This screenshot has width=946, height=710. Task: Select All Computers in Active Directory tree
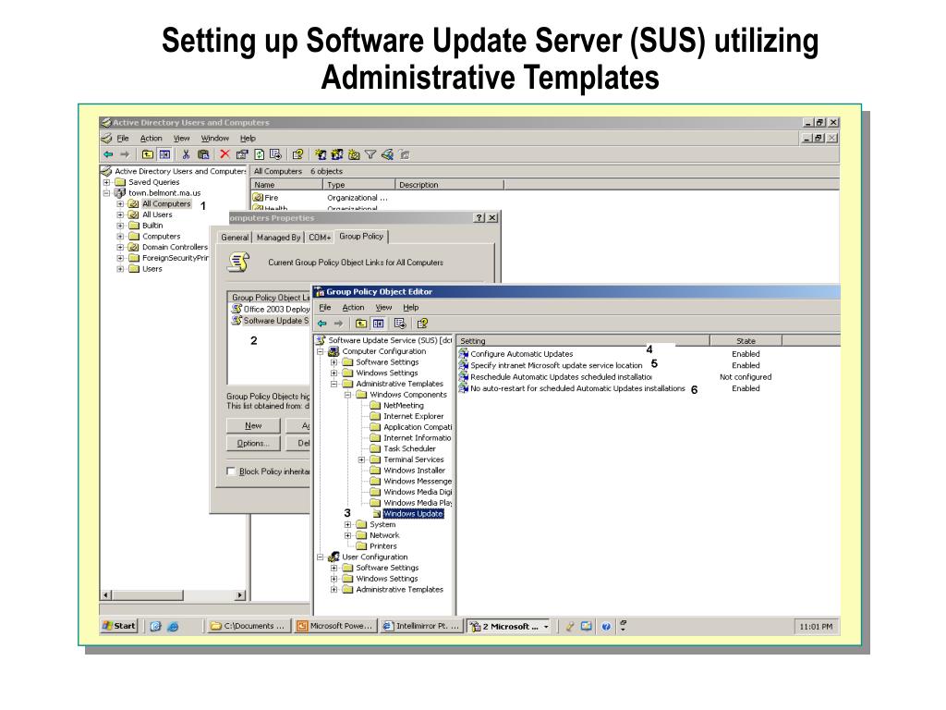(x=166, y=204)
